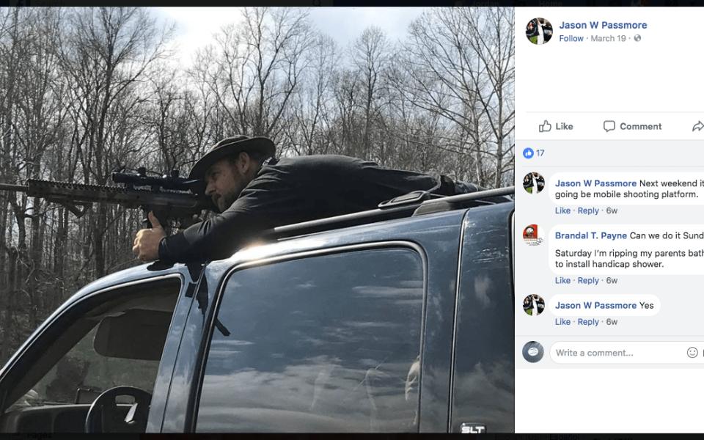This screenshot has height=440, width=704.
Task: Like the 'mobile shooting platform' comment
Action: tap(562, 210)
